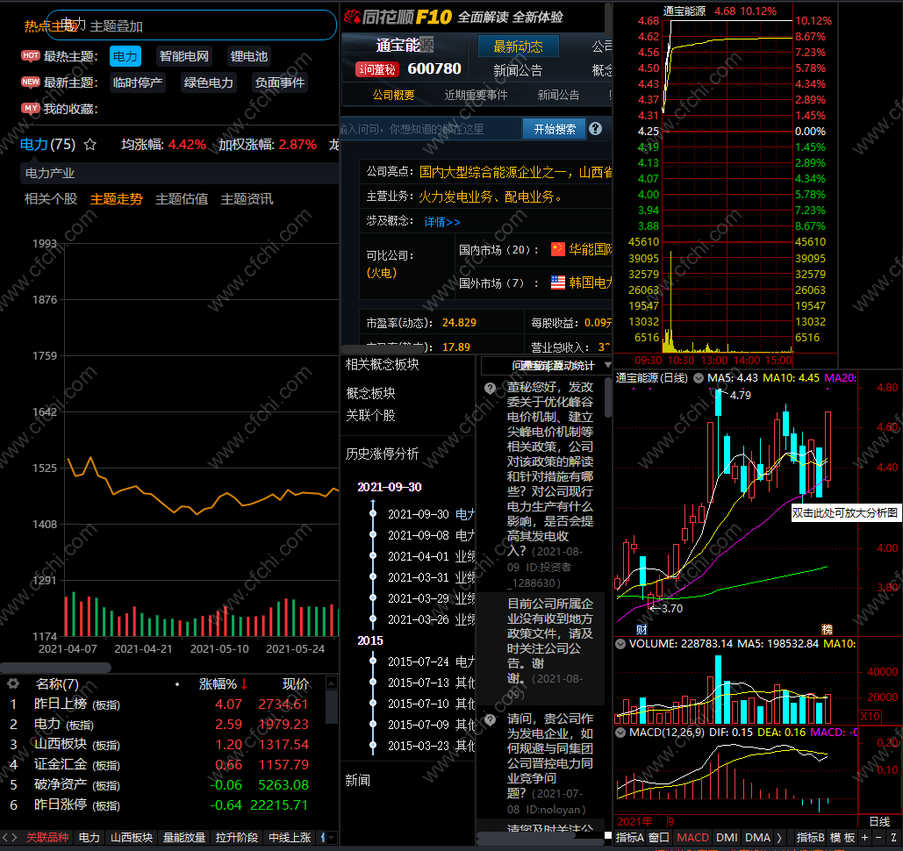Zoom out chart with minus button
Screen dimensions: 903x851
(878, 837)
